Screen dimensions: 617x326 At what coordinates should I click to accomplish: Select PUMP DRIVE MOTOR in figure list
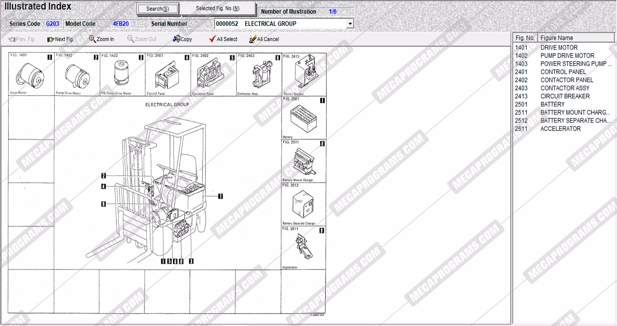tap(567, 55)
